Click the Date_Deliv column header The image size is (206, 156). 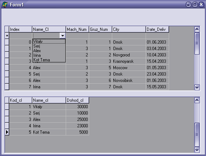point(157,29)
